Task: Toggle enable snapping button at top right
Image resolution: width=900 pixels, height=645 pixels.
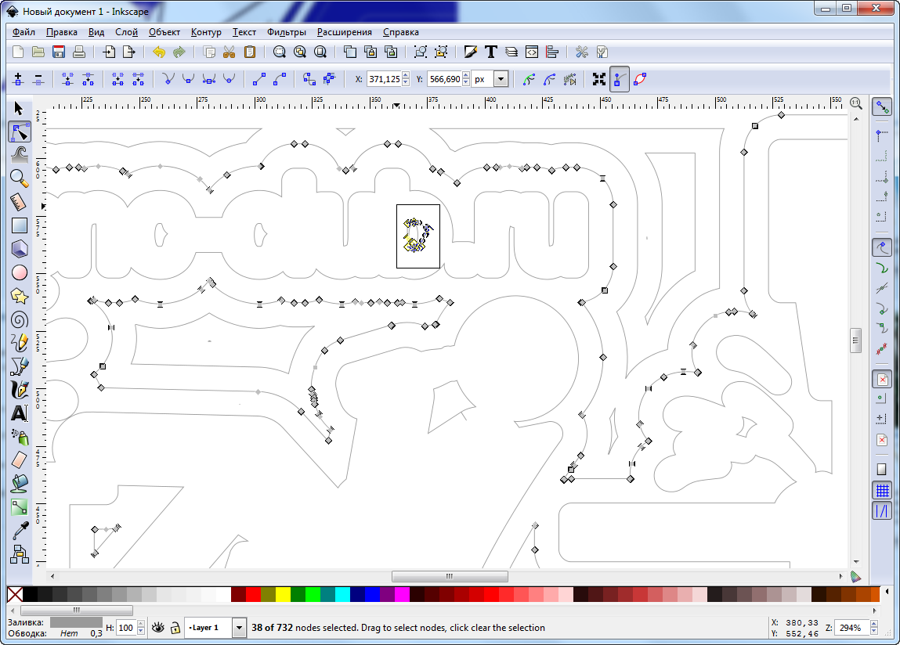Action: 882,106
